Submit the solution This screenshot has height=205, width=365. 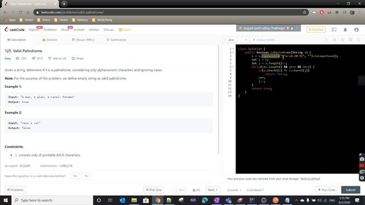[x=351, y=190]
